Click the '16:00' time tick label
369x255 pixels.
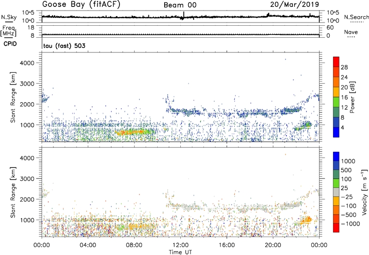226,245
